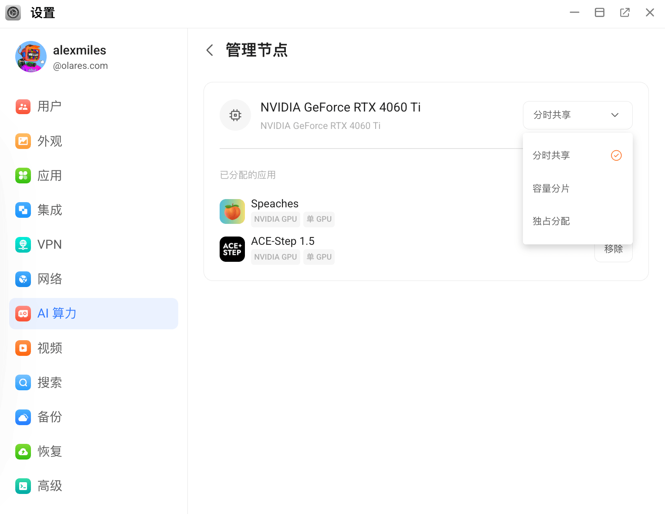Toggle the dropdown chevron arrow

pyautogui.click(x=615, y=115)
